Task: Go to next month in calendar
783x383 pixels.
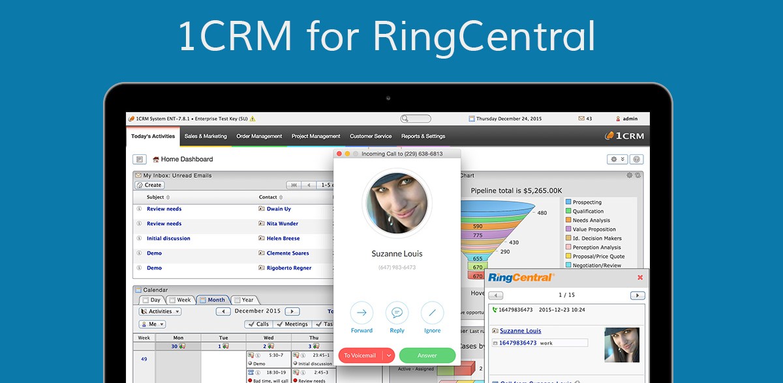Action: click(292, 311)
